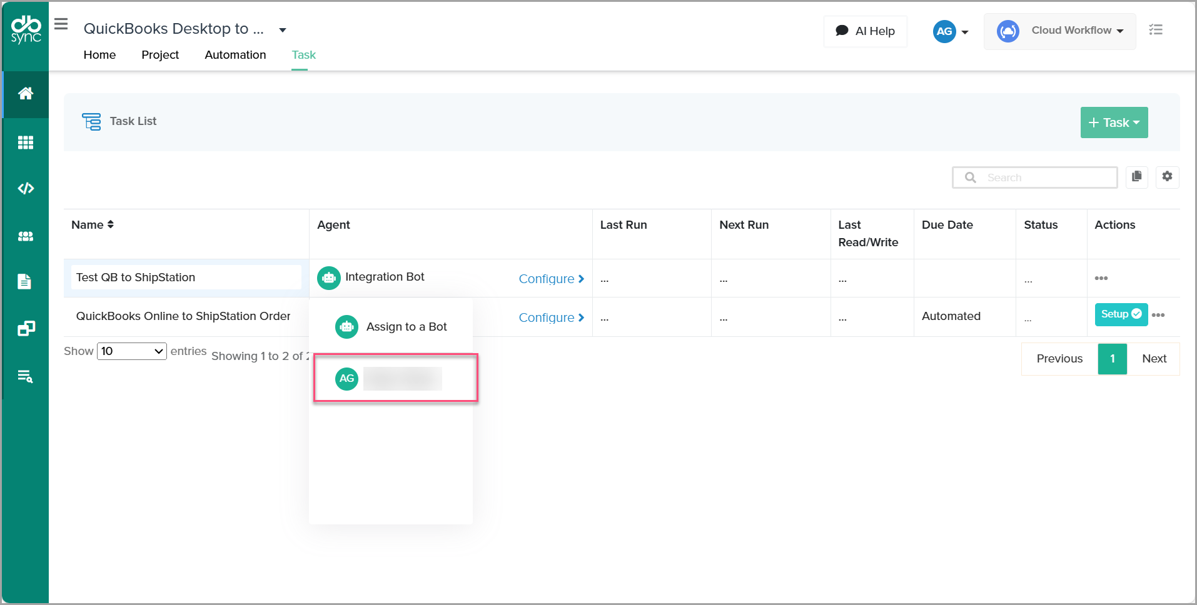Expand the QuickBooks Desktop project dropdown
This screenshot has height=605, width=1197.
283,30
